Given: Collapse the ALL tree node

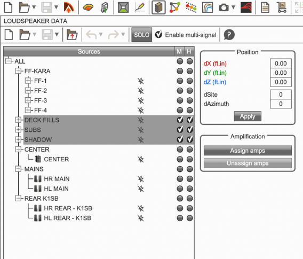Looking at the screenshot, I should pyautogui.click(x=9, y=61).
